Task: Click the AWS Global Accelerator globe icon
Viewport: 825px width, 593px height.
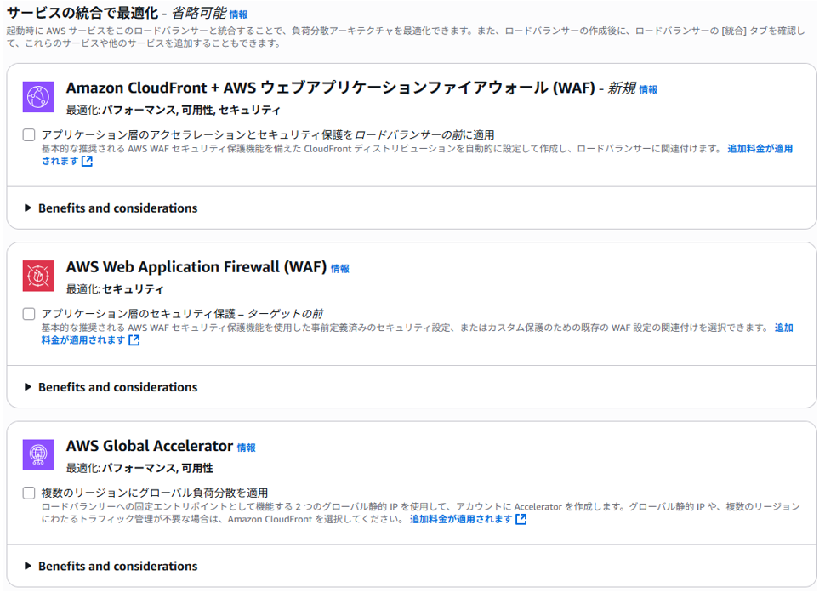Action: [38, 454]
